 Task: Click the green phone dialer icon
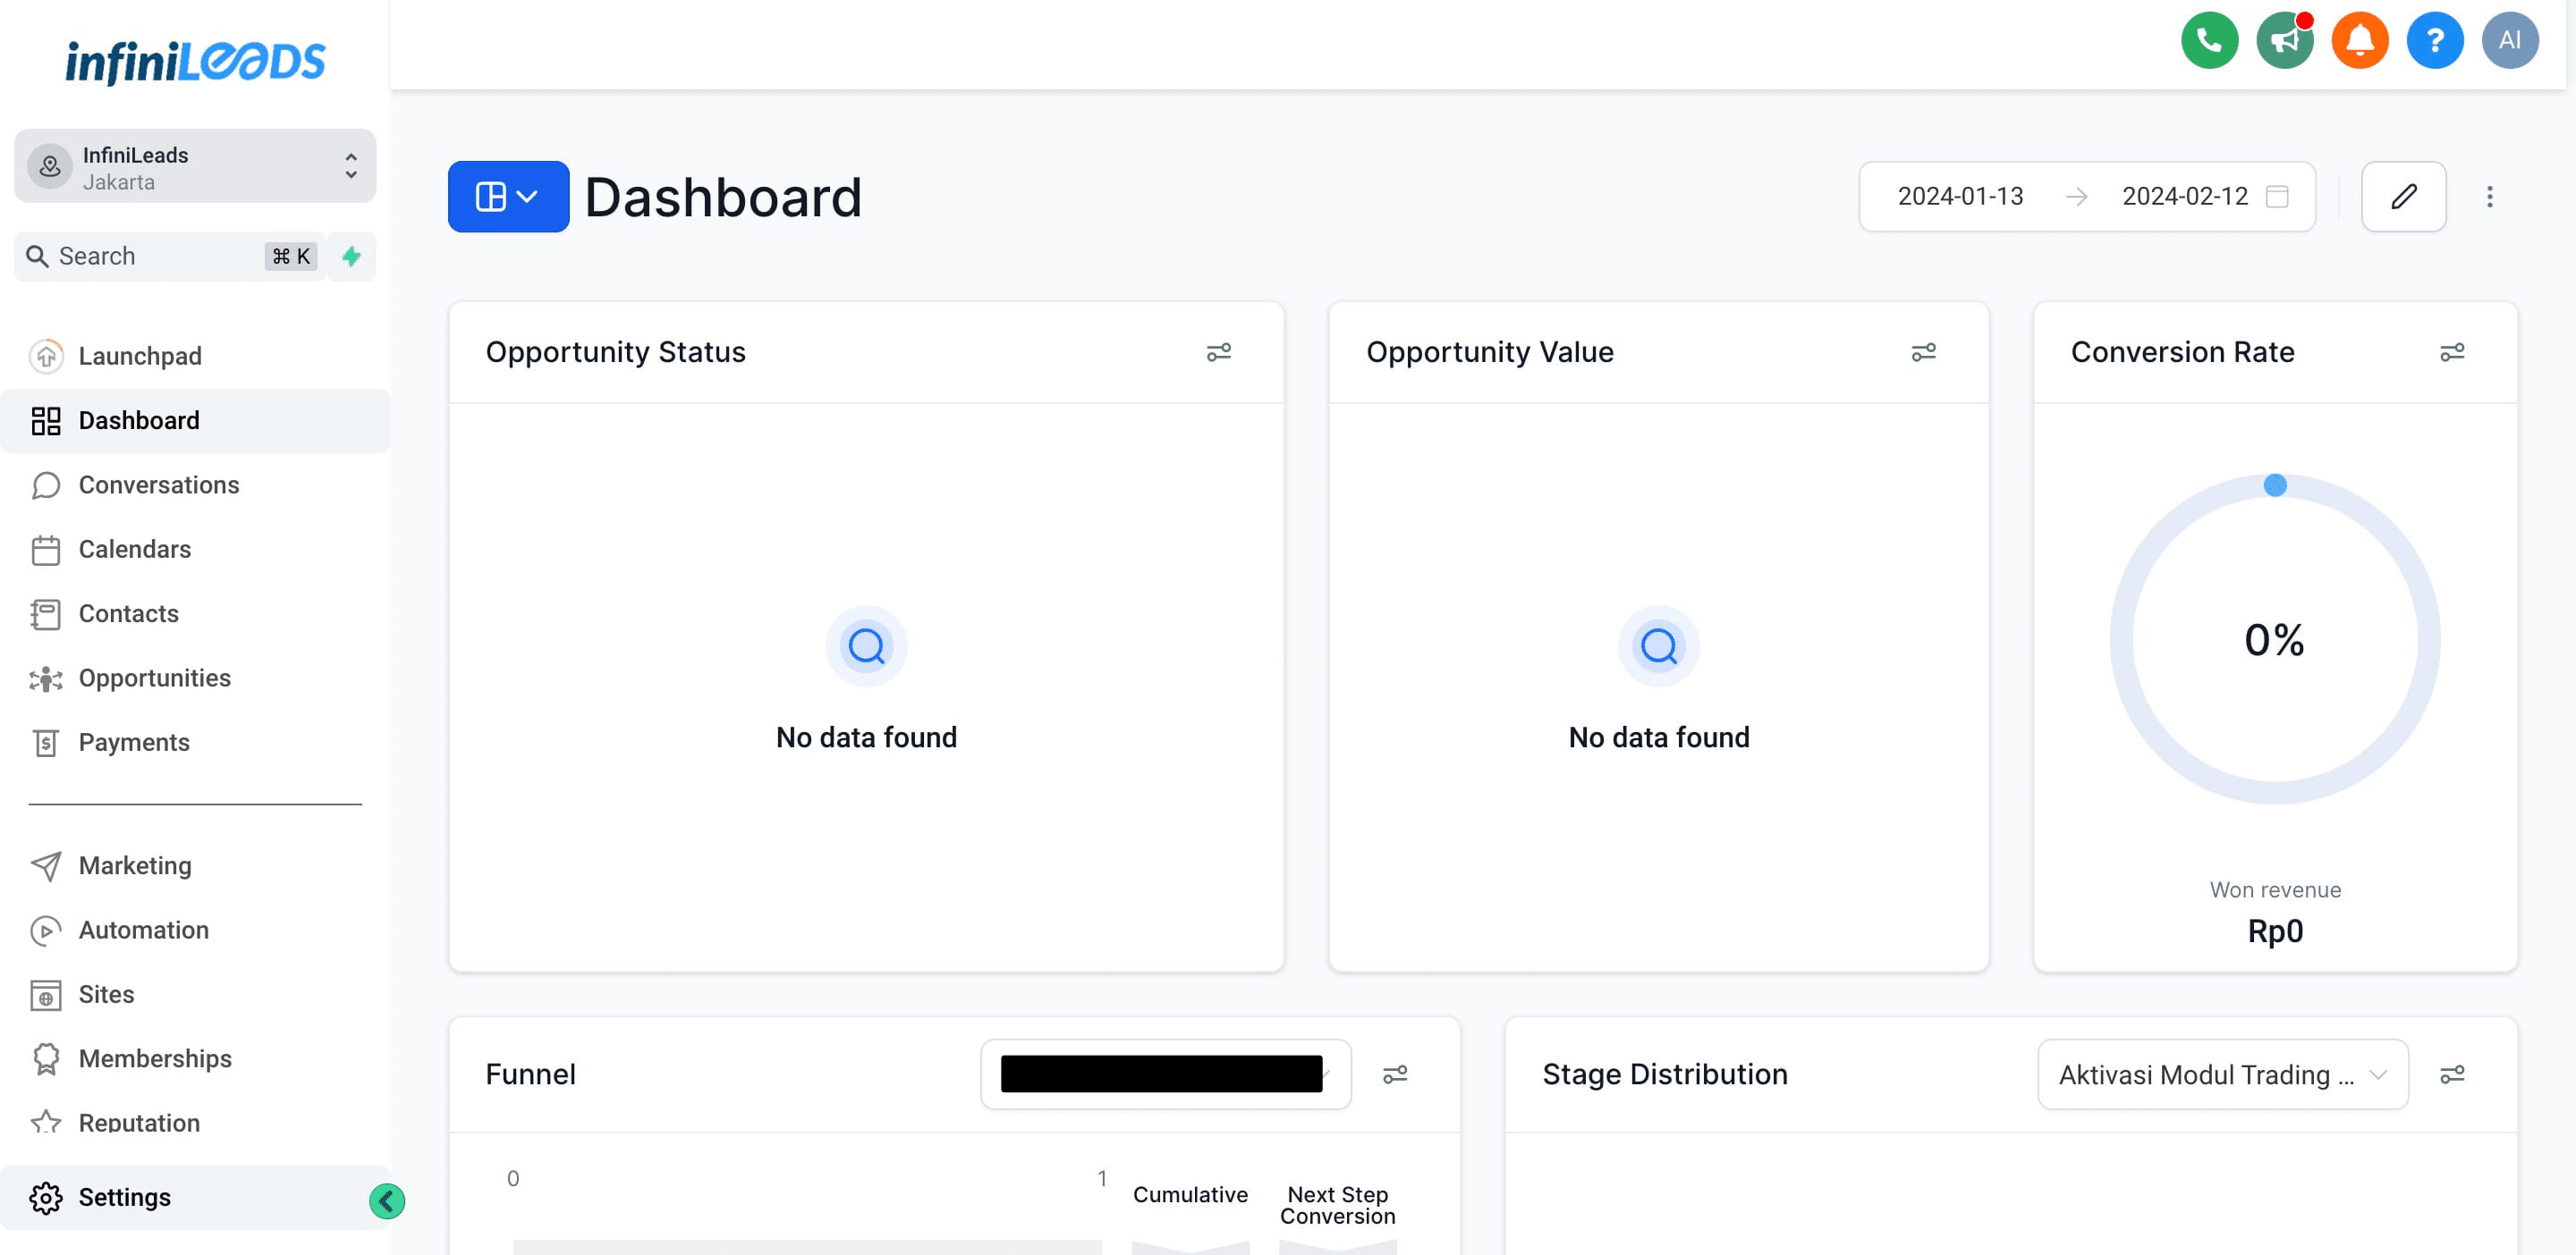pyautogui.click(x=2209, y=40)
